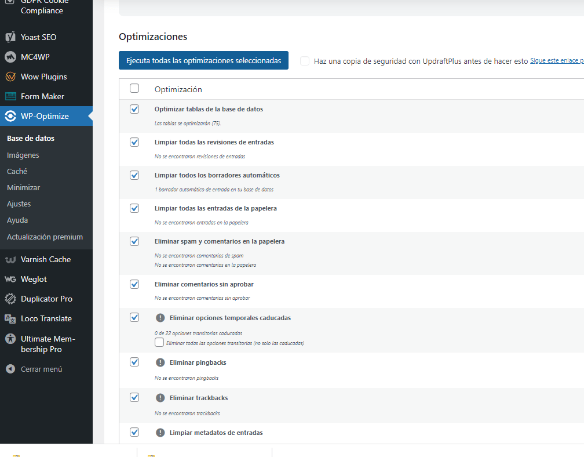Uncheck Limpiar todas las revisiones de entradas
Screen dimensions: 584x457
coord(134,142)
